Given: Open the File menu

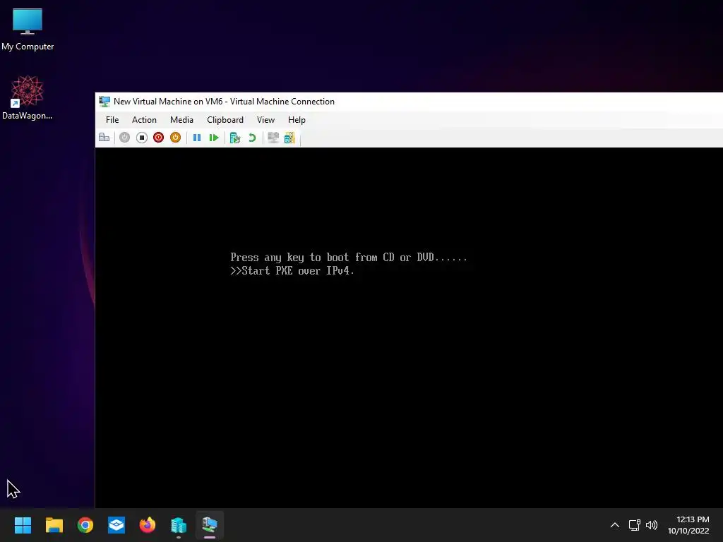Looking at the screenshot, I should (x=112, y=120).
